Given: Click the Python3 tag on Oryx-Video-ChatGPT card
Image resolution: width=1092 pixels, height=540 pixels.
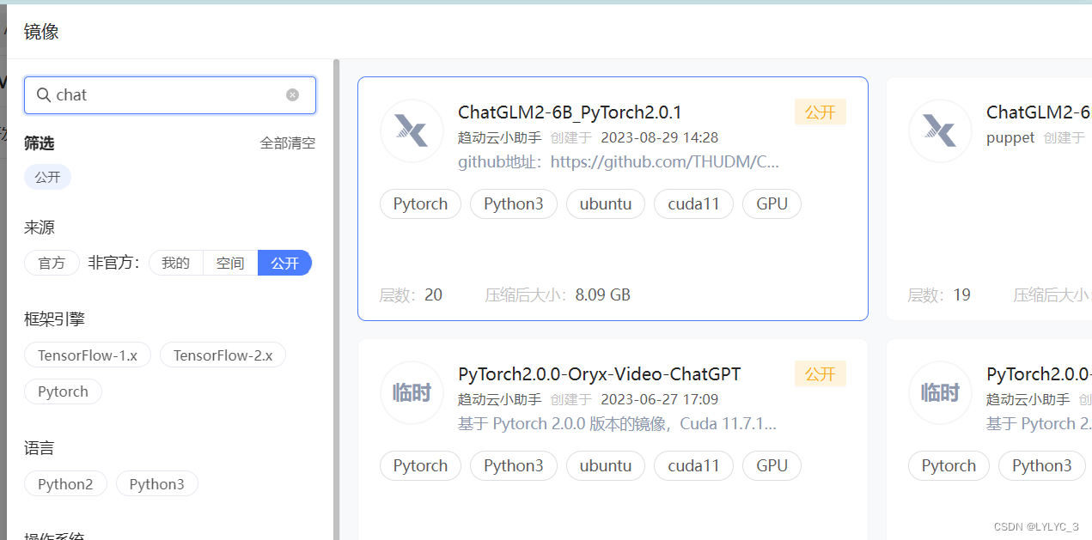Looking at the screenshot, I should pyautogui.click(x=514, y=465).
